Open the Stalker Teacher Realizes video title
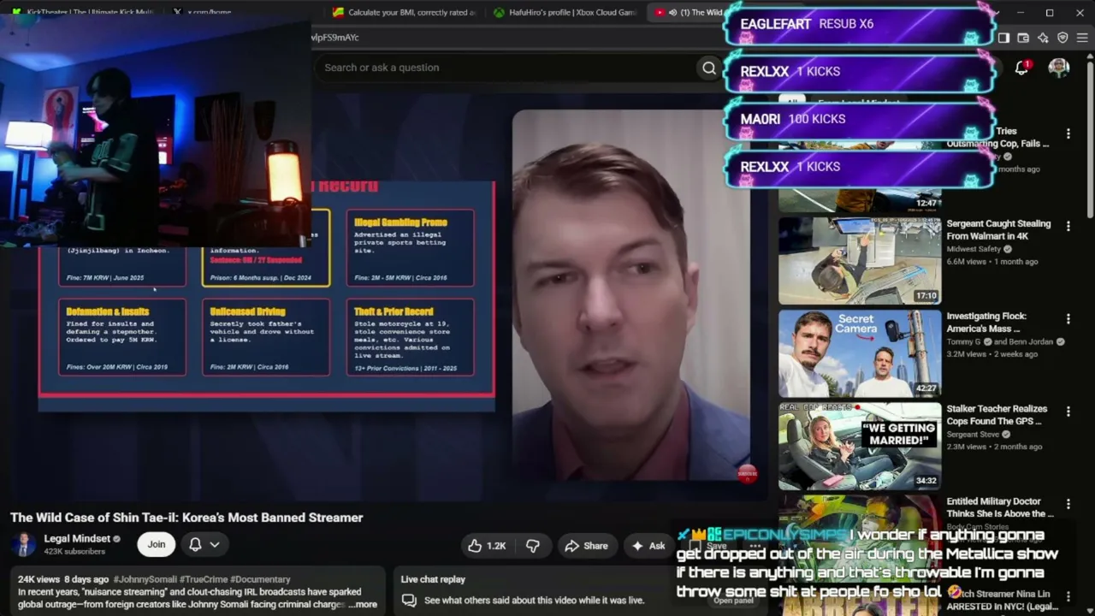This screenshot has width=1095, height=616. pyautogui.click(x=997, y=415)
